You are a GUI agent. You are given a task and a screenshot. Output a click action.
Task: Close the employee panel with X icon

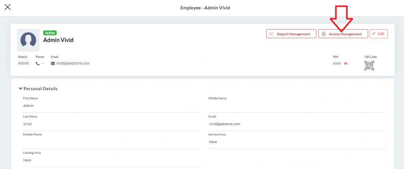pos(7,7)
